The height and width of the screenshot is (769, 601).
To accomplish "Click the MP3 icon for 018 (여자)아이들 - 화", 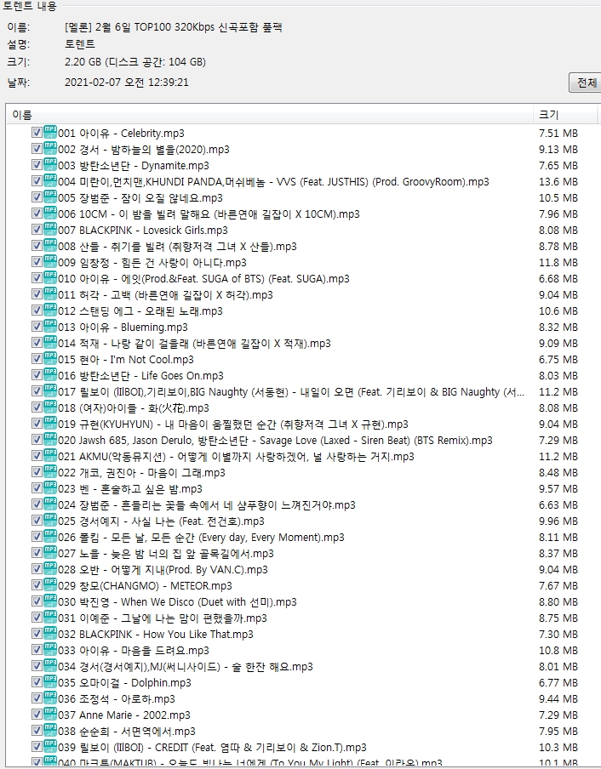I will [50, 407].
